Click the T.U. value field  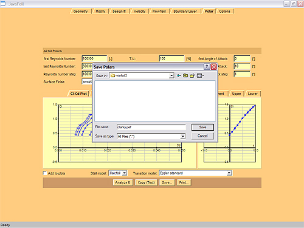[171, 58]
